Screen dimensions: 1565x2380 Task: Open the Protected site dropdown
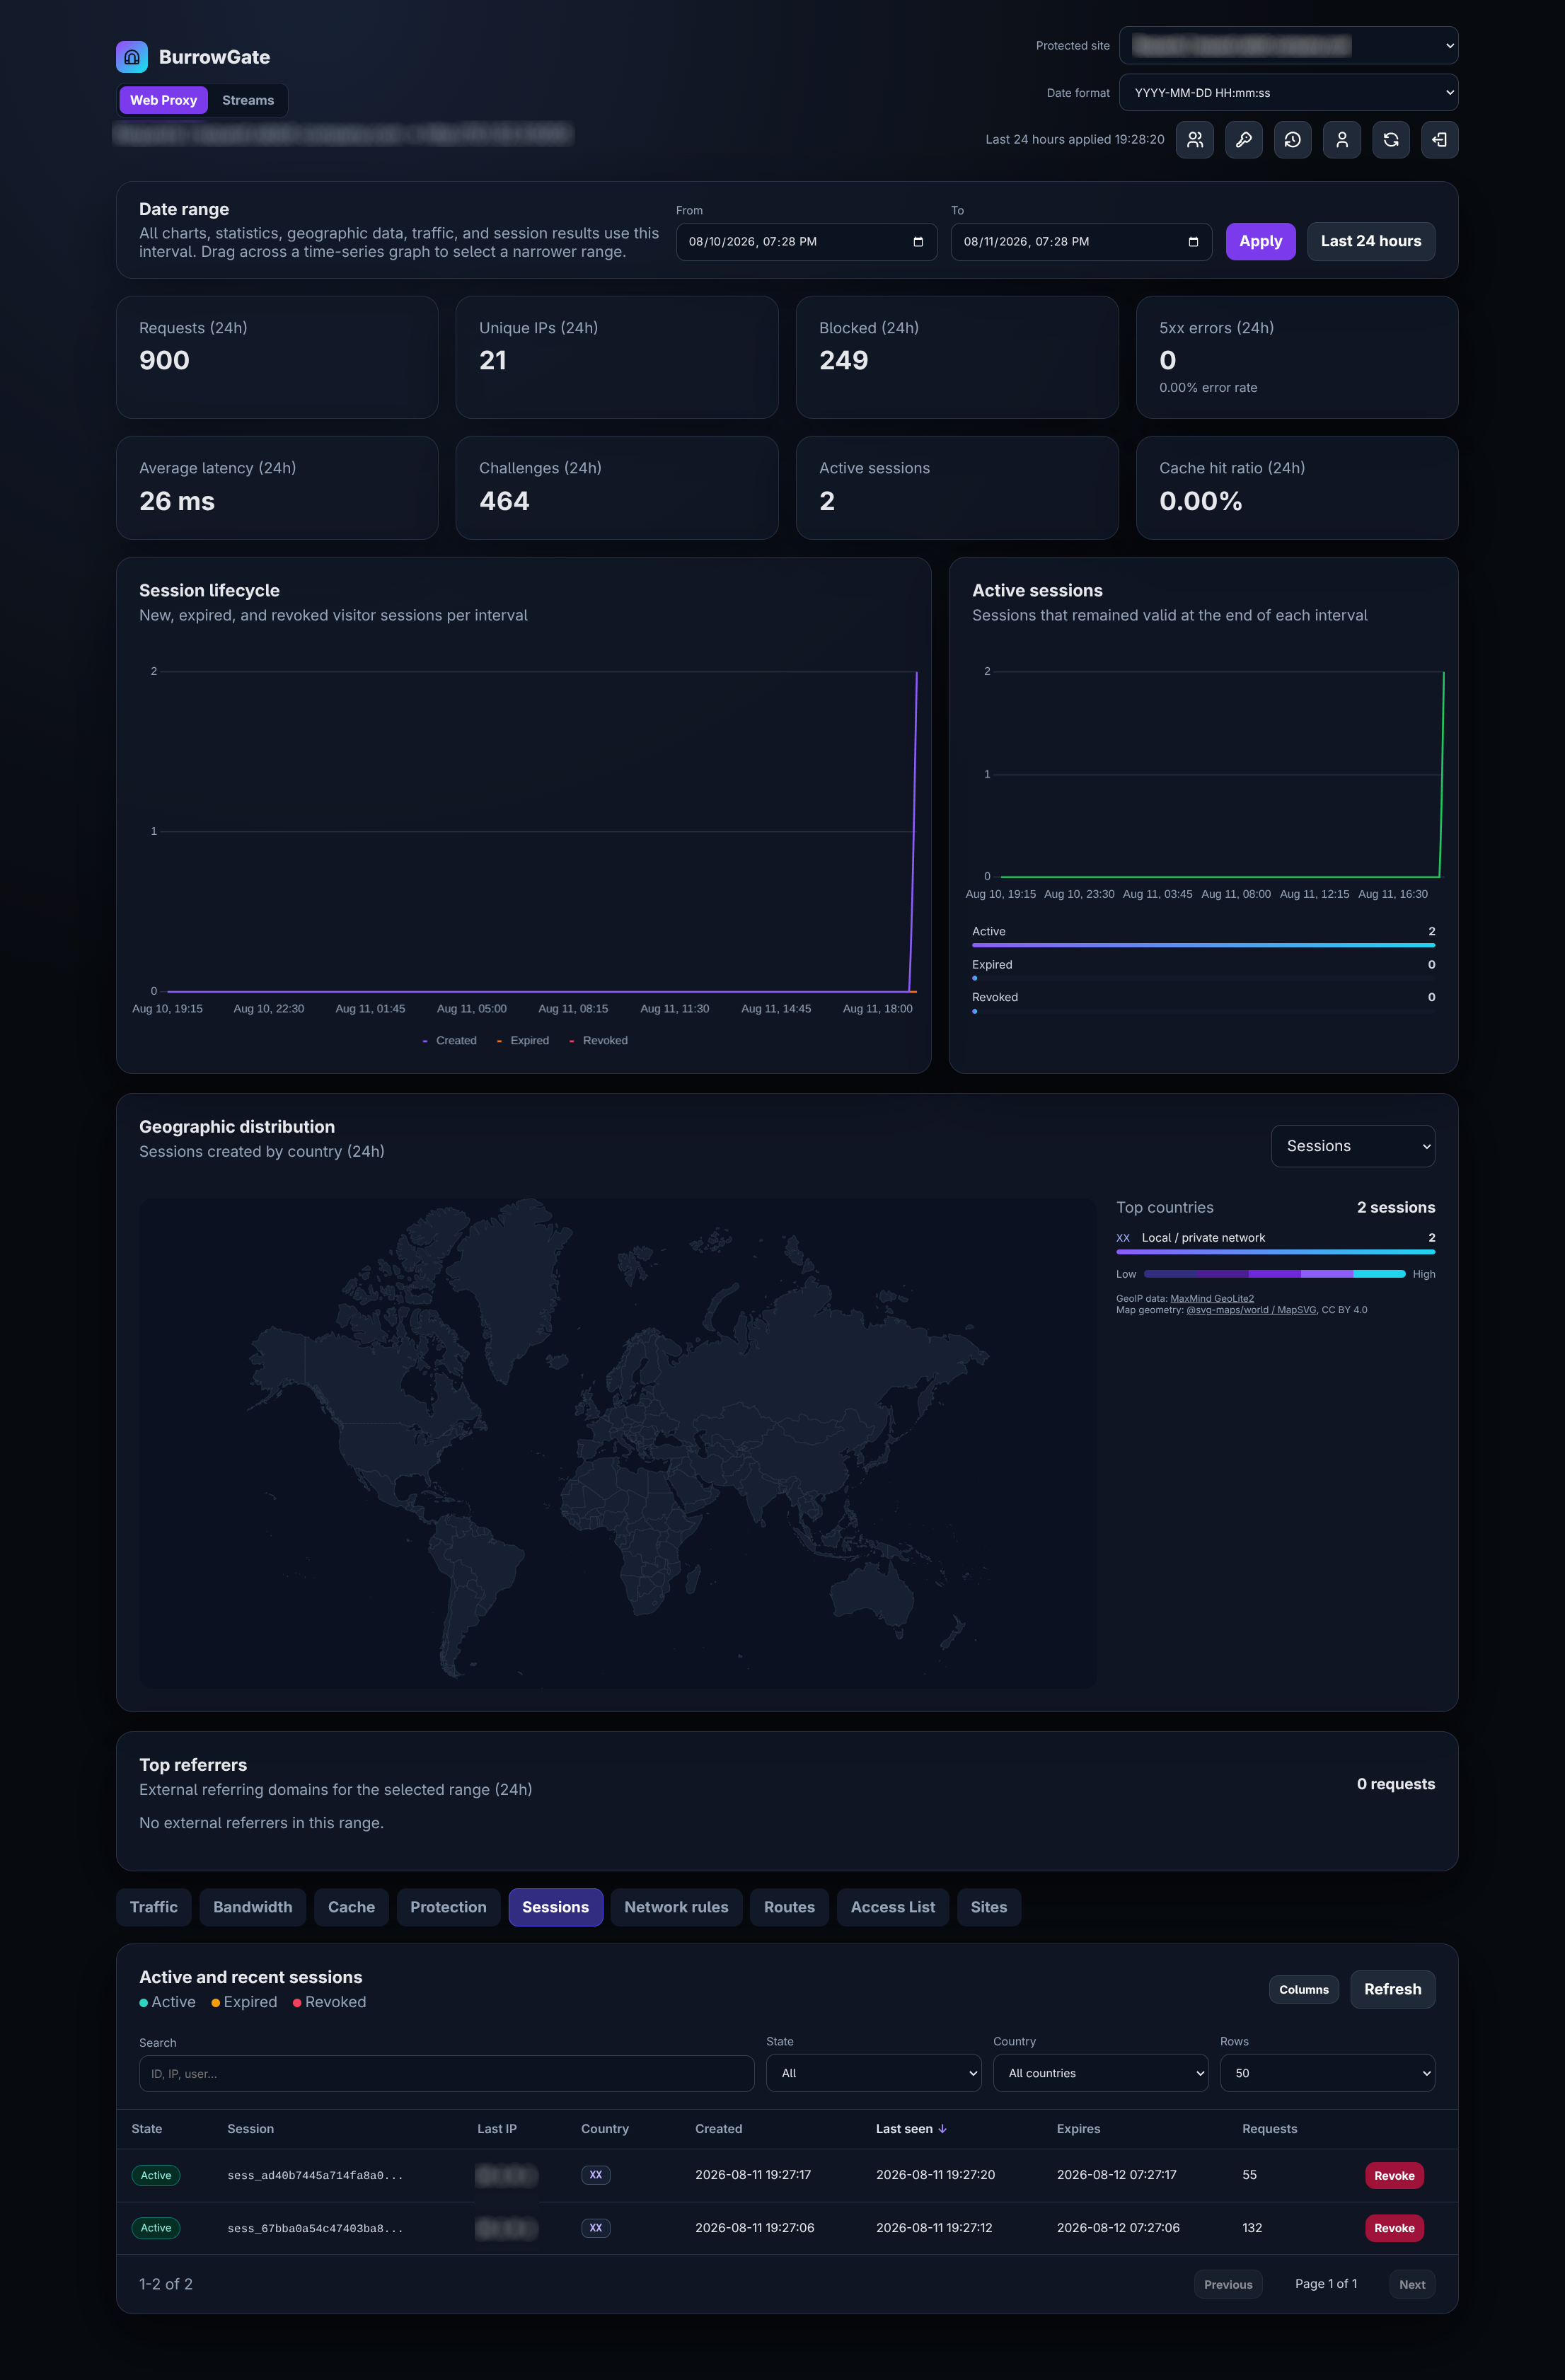click(x=1288, y=46)
